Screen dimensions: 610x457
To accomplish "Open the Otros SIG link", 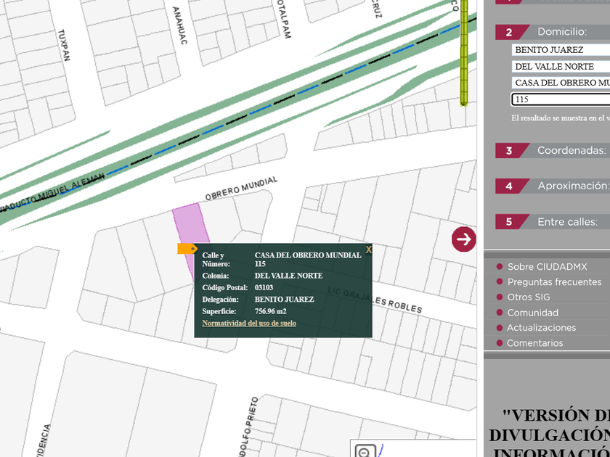I will pos(528,297).
